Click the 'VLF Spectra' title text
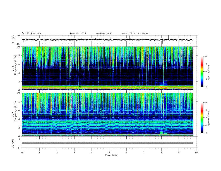This screenshot has width=221, height=171. coord(32,34)
